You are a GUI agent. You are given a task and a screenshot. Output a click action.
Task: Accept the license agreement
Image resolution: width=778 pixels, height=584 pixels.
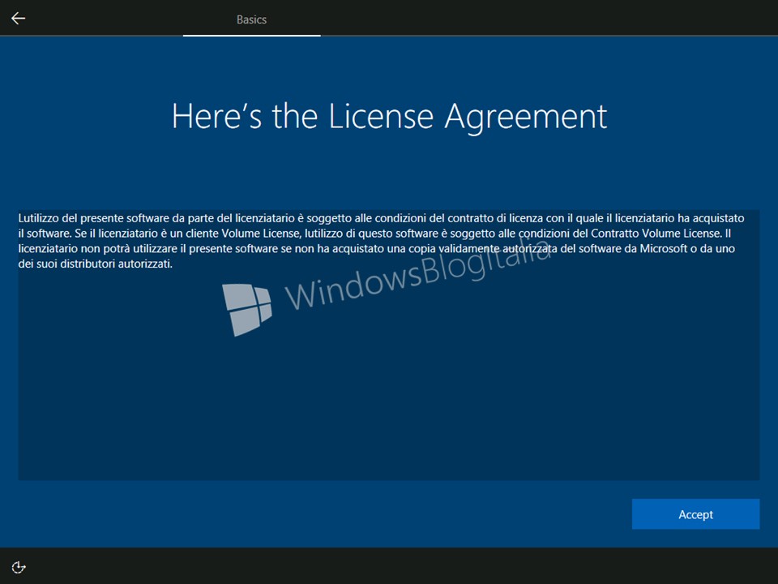pyautogui.click(x=695, y=514)
